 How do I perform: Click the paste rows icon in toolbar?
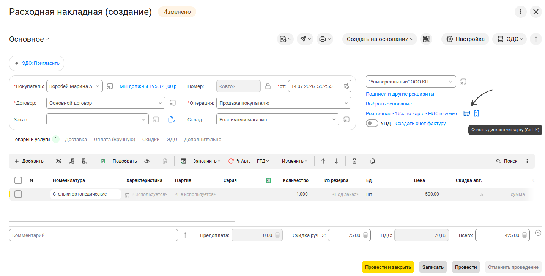click(x=165, y=161)
